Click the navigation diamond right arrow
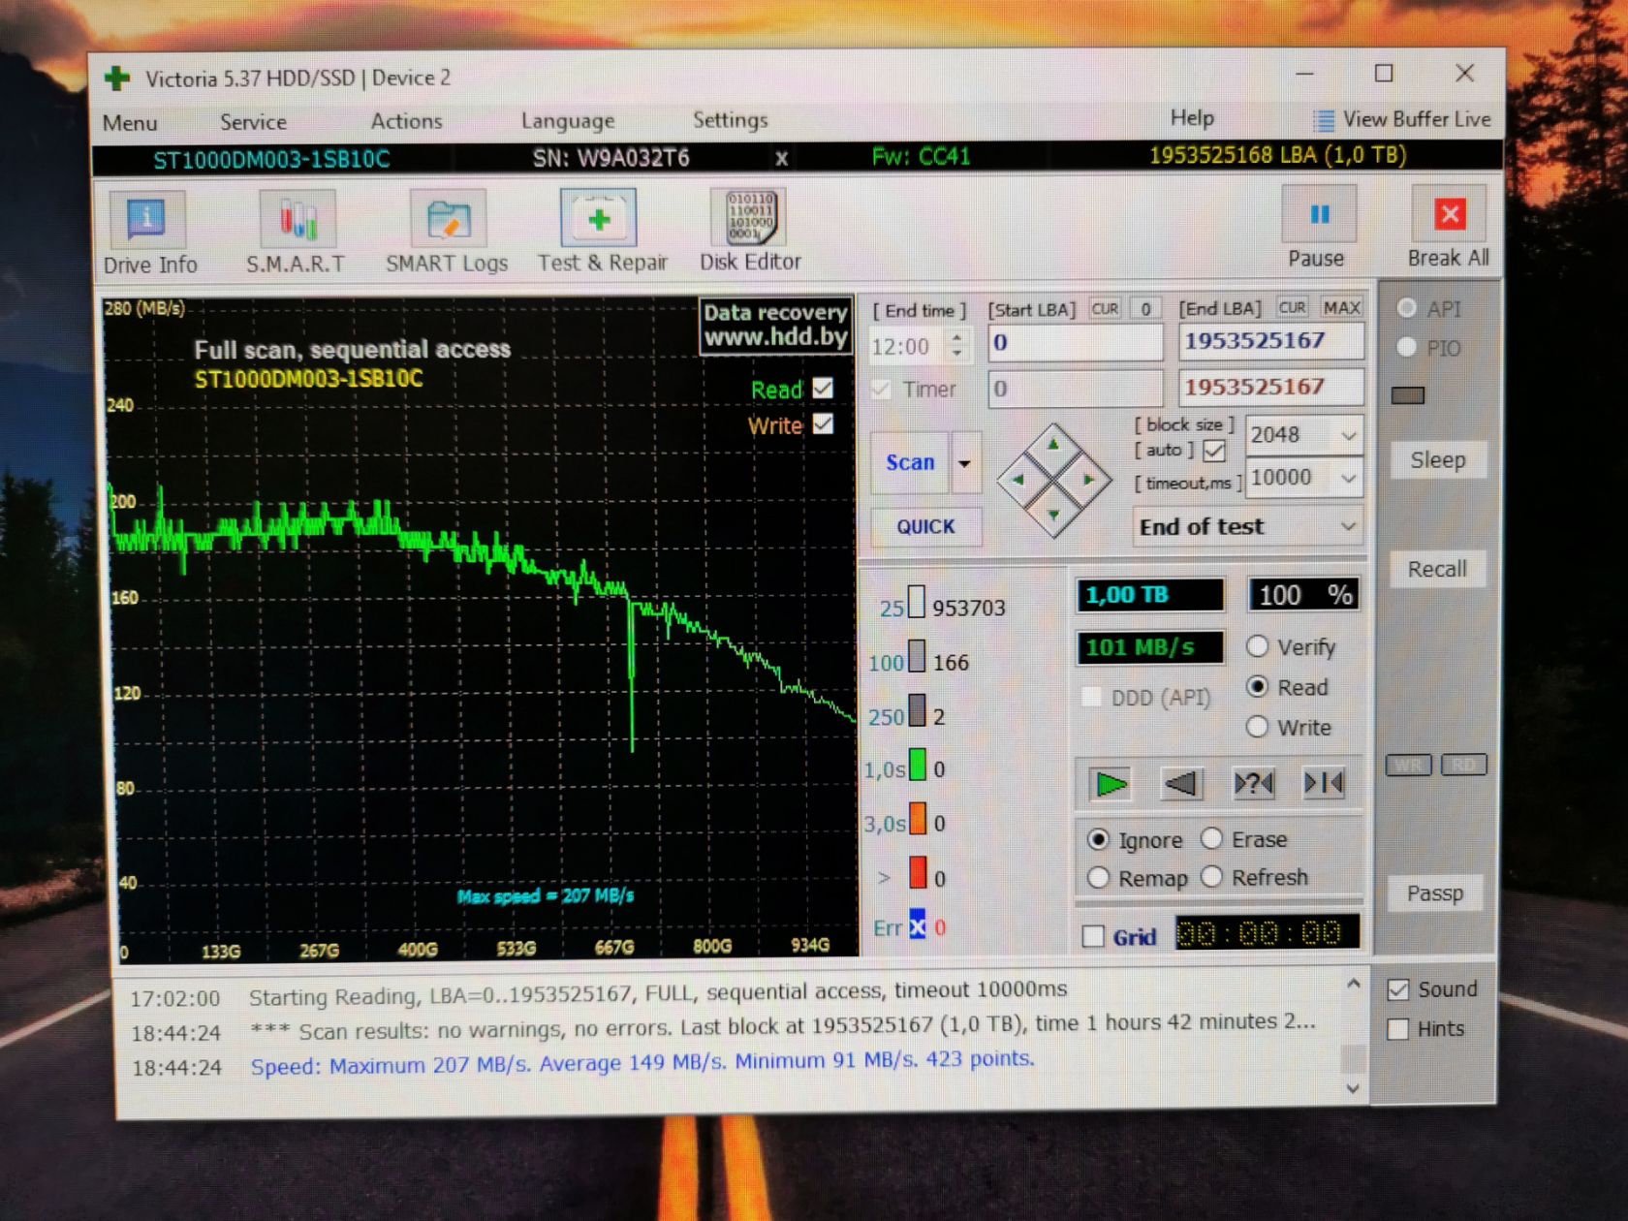Image resolution: width=1628 pixels, height=1221 pixels. point(1089,480)
